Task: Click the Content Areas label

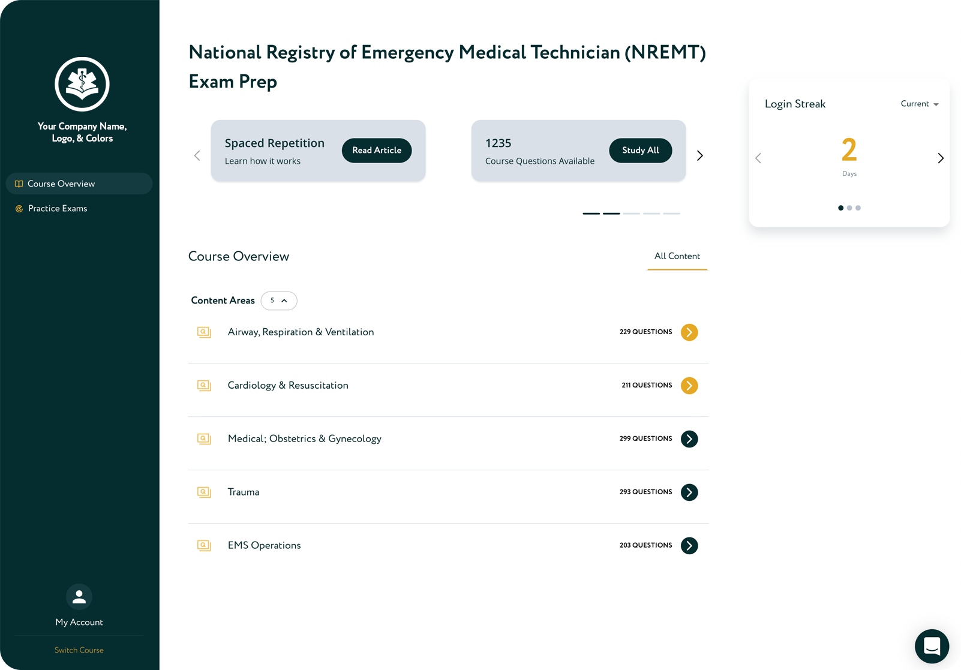Action: coord(223,301)
